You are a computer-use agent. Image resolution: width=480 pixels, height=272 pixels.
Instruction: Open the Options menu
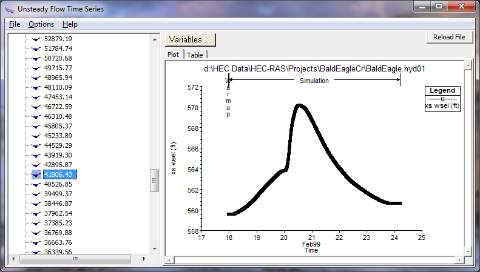pos(41,24)
